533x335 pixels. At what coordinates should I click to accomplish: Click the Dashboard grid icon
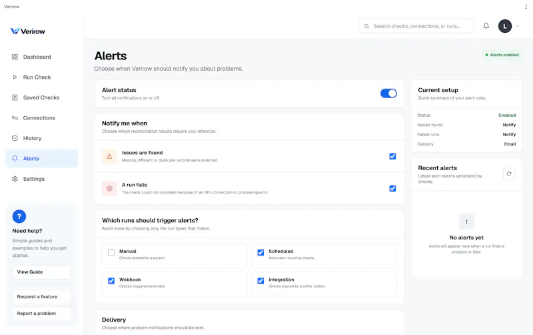[15, 57]
